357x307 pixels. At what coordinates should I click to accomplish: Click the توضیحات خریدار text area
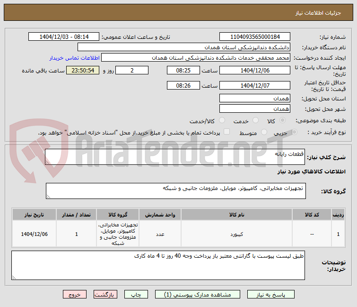click(158, 265)
